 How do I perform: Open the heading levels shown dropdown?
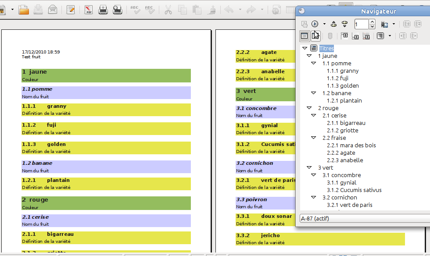point(390,36)
